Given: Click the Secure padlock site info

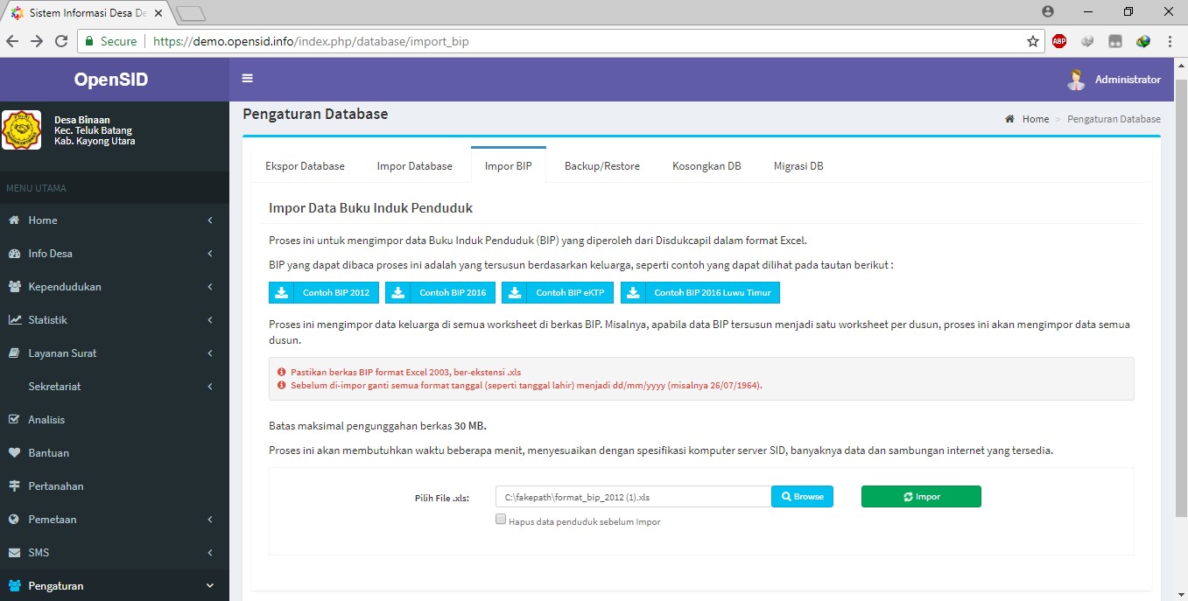Looking at the screenshot, I should (x=111, y=41).
